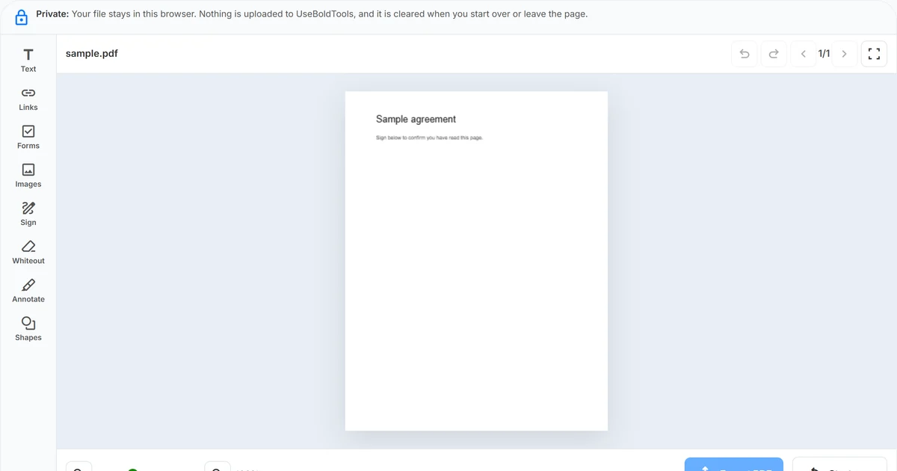Click the sample.pdf file name
Screen dimensions: 897x471
tap(92, 54)
